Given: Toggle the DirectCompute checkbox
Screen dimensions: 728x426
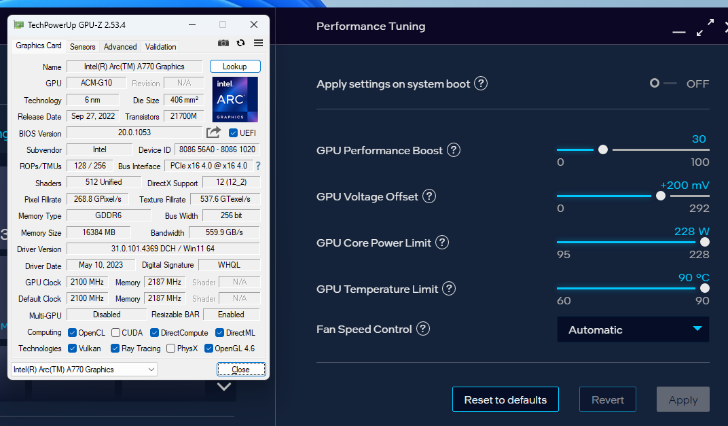Looking at the screenshot, I should [155, 333].
